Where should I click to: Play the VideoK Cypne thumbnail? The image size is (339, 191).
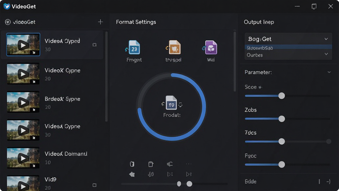coord(23,74)
